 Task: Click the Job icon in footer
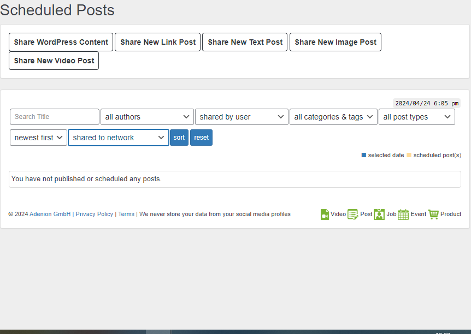point(379,214)
